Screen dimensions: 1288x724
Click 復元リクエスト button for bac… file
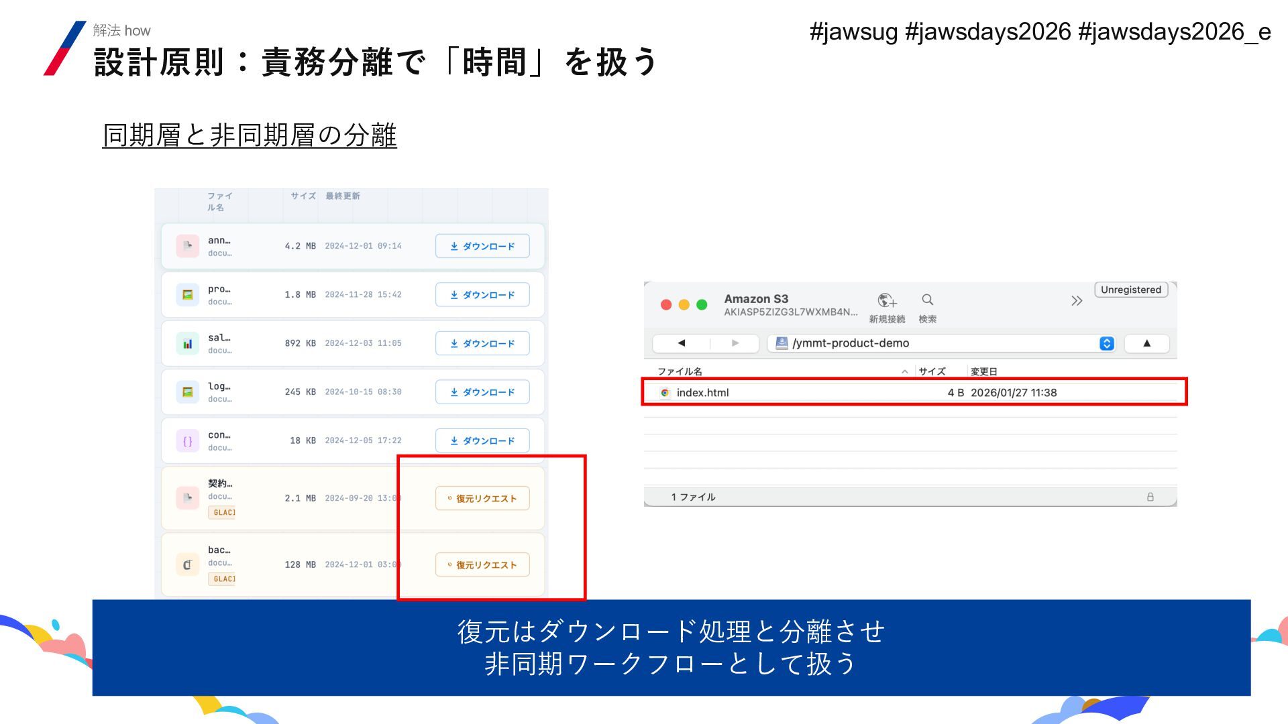click(482, 564)
